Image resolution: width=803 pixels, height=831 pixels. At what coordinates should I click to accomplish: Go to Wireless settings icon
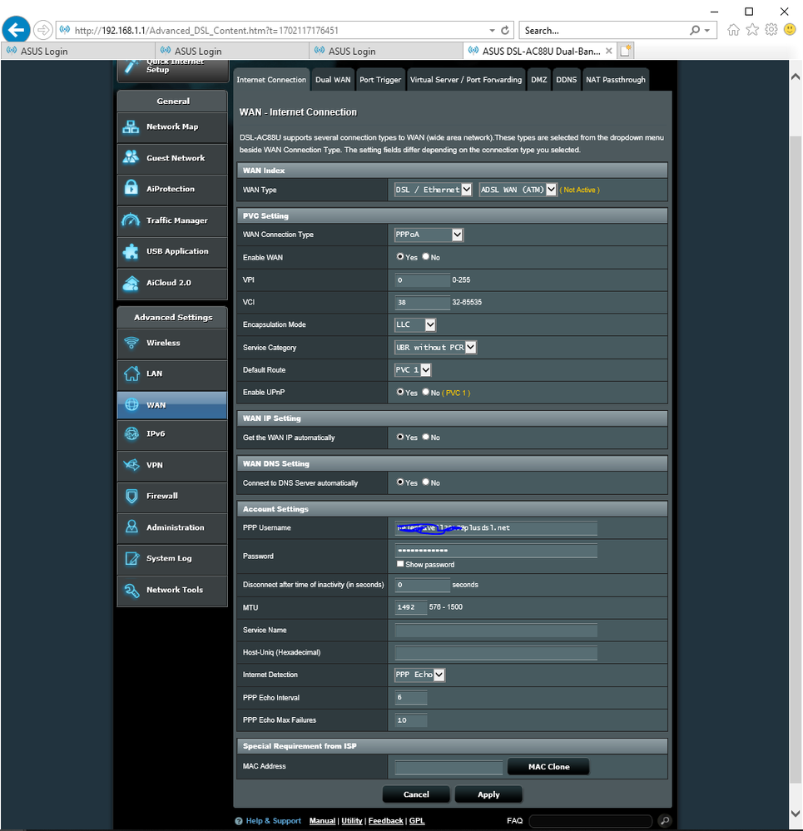tap(131, 343)
